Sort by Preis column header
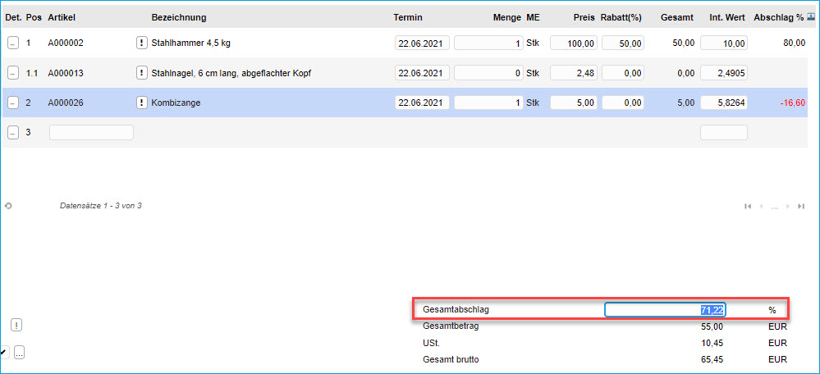The image size is (820, 374). (584, 17)
